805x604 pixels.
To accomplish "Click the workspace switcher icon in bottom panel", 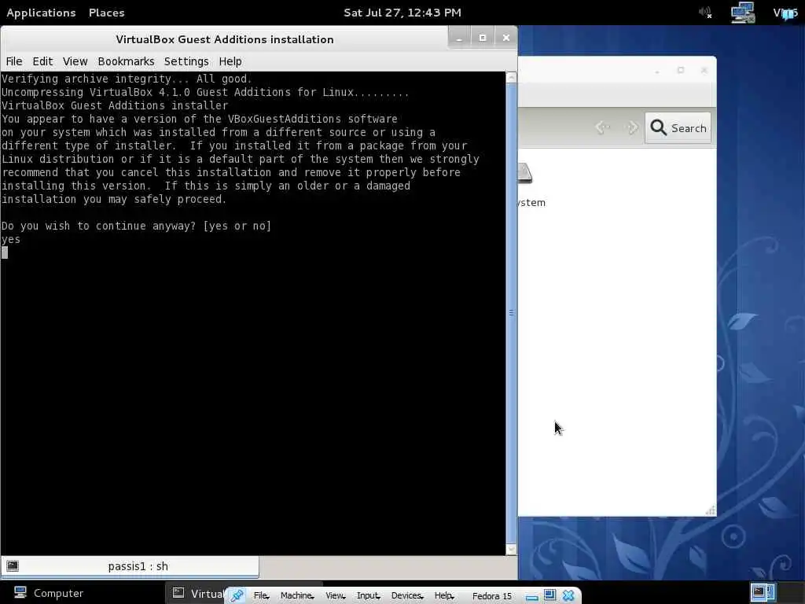I will pyautogui.click(x=763, y=592).
